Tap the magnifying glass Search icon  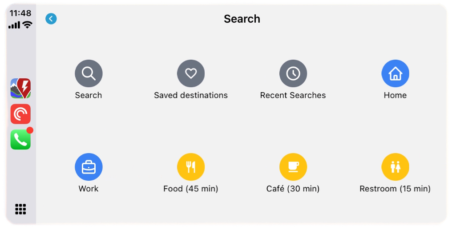coord(89,73)
